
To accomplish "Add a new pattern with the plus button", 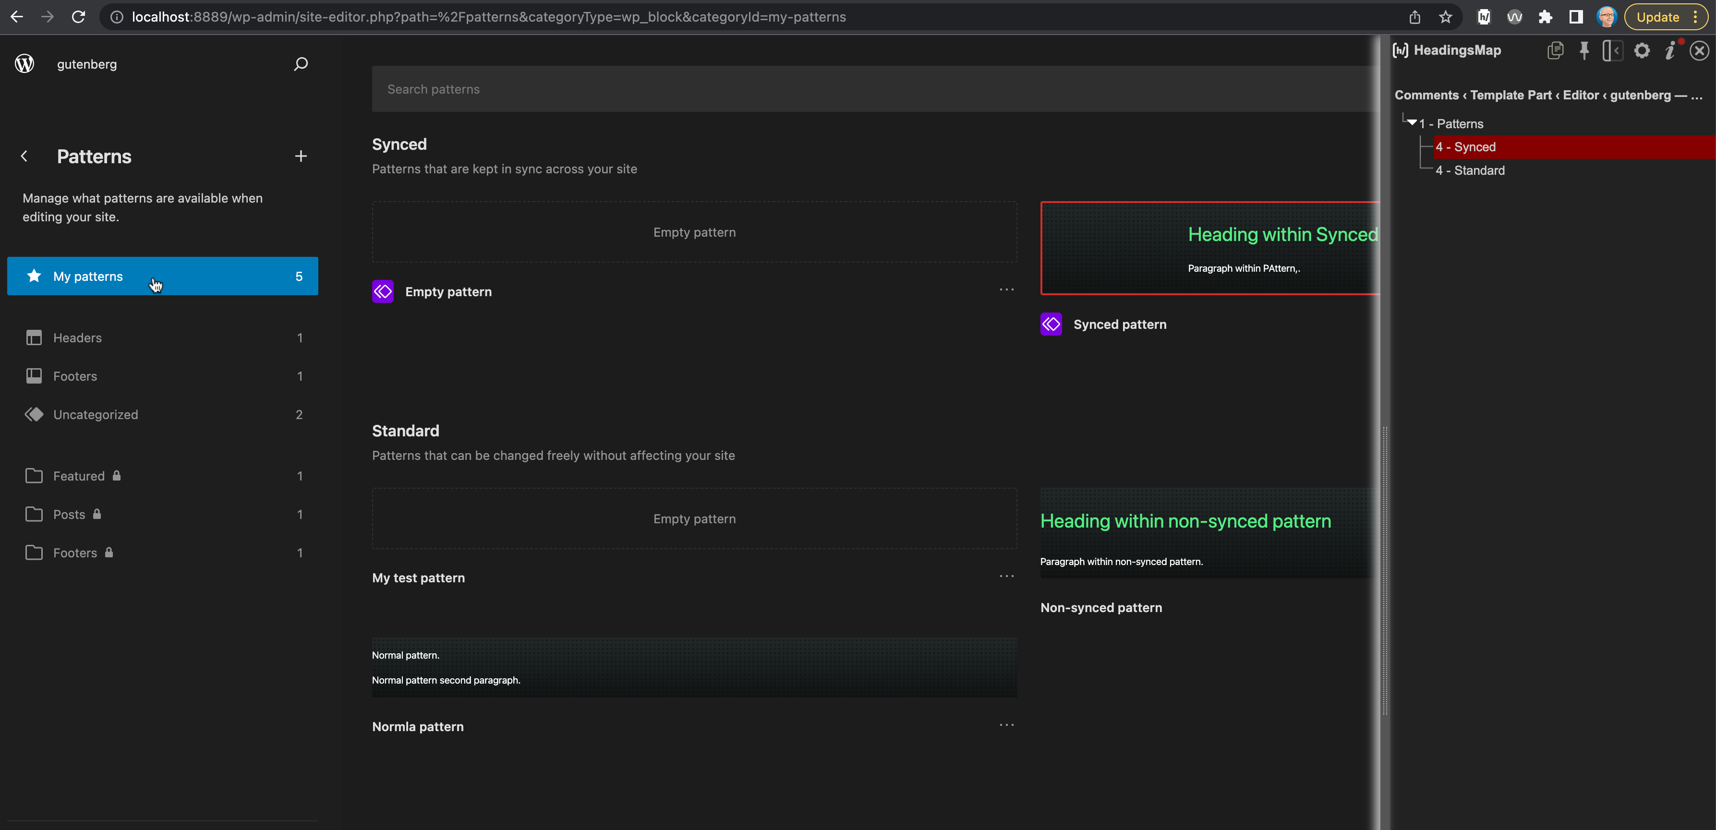I will click(x=301, y=156).
